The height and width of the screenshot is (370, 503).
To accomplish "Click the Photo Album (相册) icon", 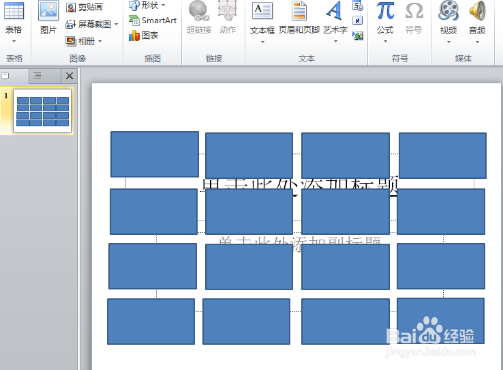I will point(71,41).
